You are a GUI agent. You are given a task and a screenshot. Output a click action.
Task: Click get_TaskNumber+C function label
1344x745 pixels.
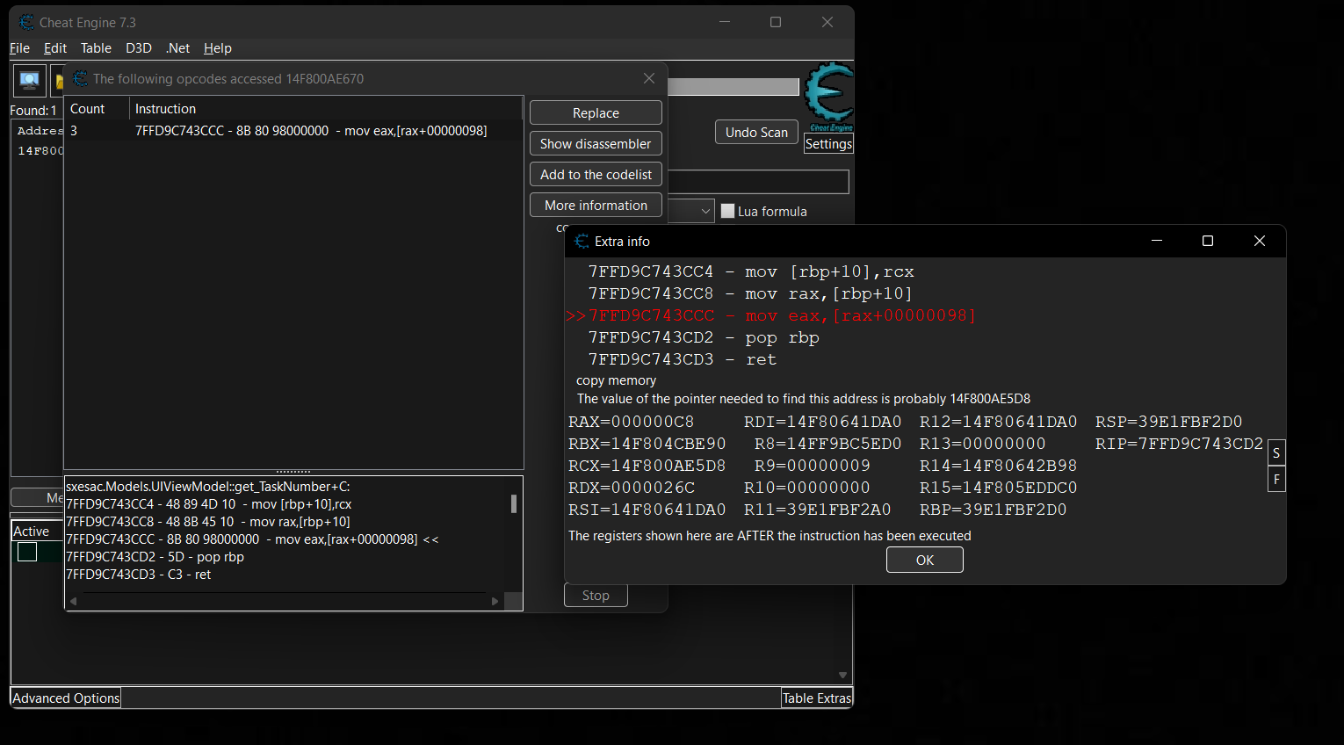[208, 487]
